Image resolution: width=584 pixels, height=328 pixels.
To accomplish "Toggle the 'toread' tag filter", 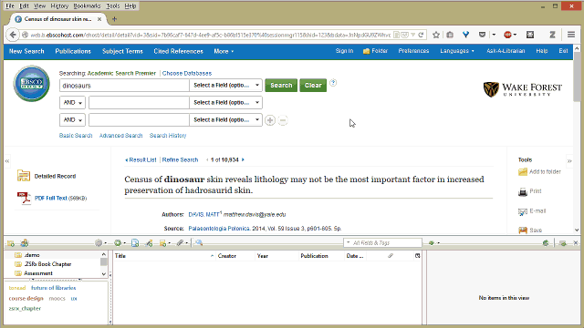I will (x=17, y=288).
